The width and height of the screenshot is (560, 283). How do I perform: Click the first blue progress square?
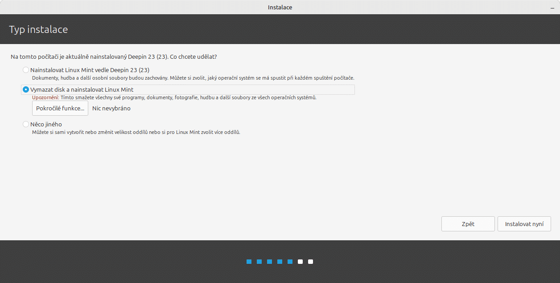(x=248, y=262)
